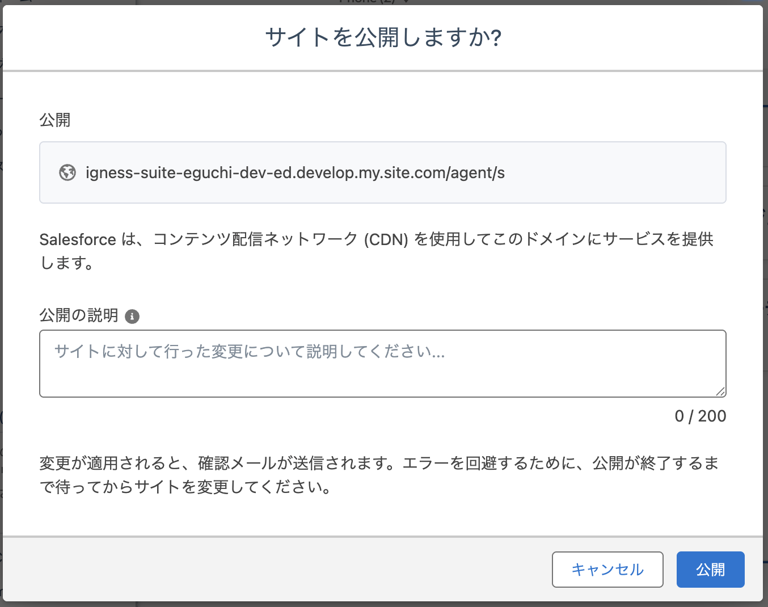This screenshot has height=607, width=768.
Task: Click the info icon next to 公開の説明
Action: coord(132,317)
